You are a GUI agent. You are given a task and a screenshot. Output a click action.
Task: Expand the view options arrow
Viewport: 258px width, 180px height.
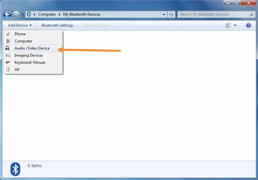pyautogui.click(x=235, y=25)
